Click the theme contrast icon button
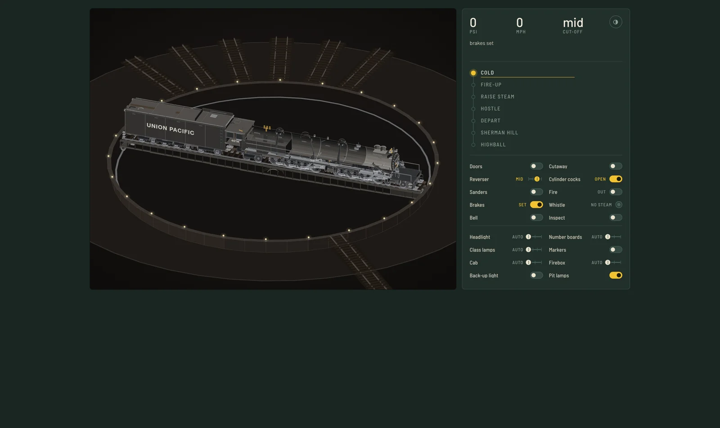 click(616, 22)
